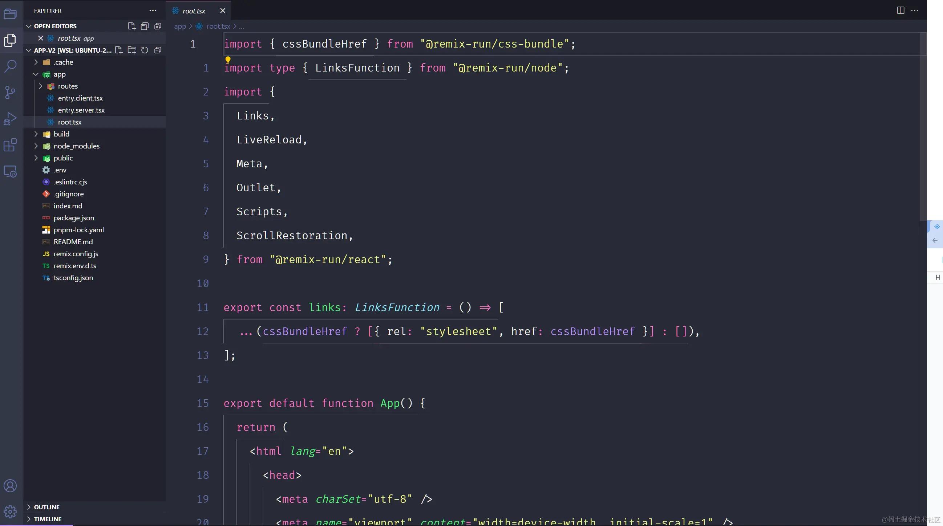Click Save All in Open Editors header

click(145, 26)
